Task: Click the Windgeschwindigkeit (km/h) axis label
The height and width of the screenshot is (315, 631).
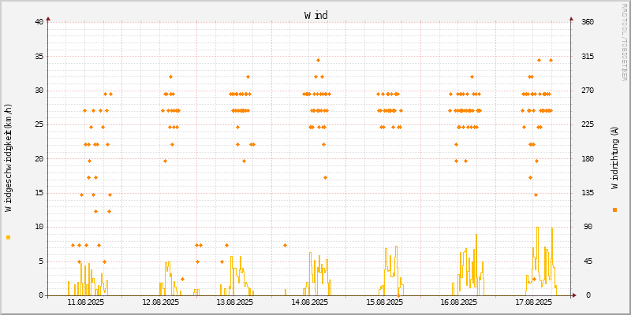Action: 9,158
